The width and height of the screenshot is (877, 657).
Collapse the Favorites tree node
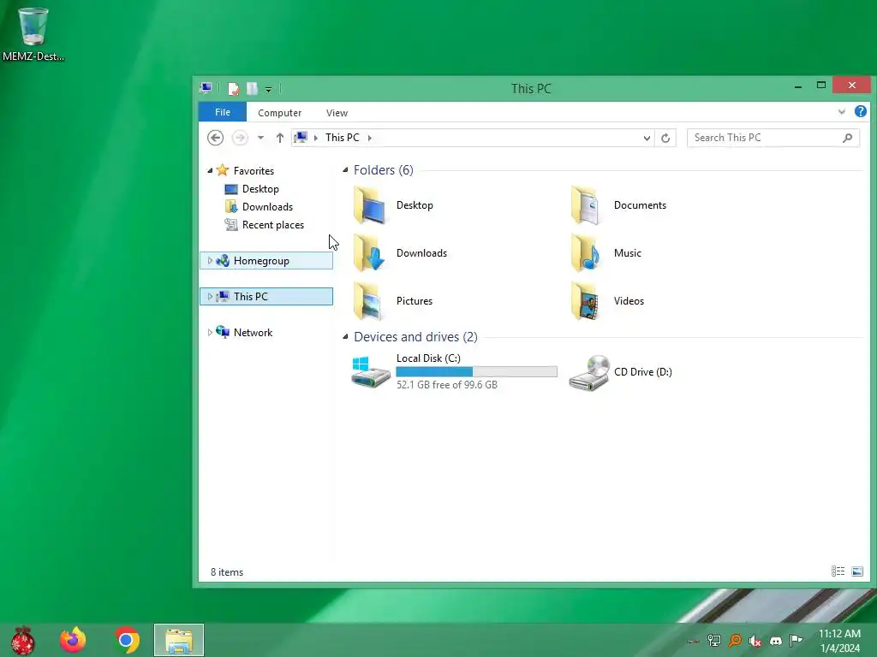[x=210, y=170]
